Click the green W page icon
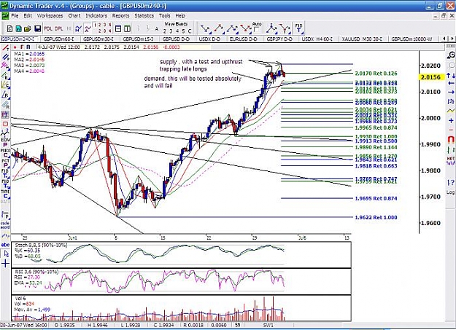 [18, 28]
